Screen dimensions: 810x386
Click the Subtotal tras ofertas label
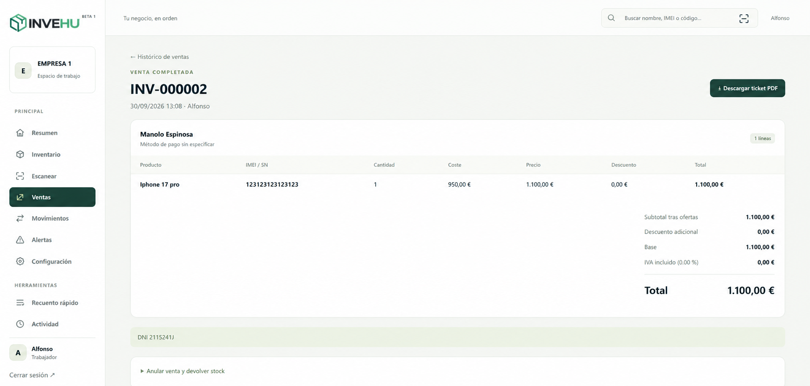pyautogui.click(x=671, y=217)
